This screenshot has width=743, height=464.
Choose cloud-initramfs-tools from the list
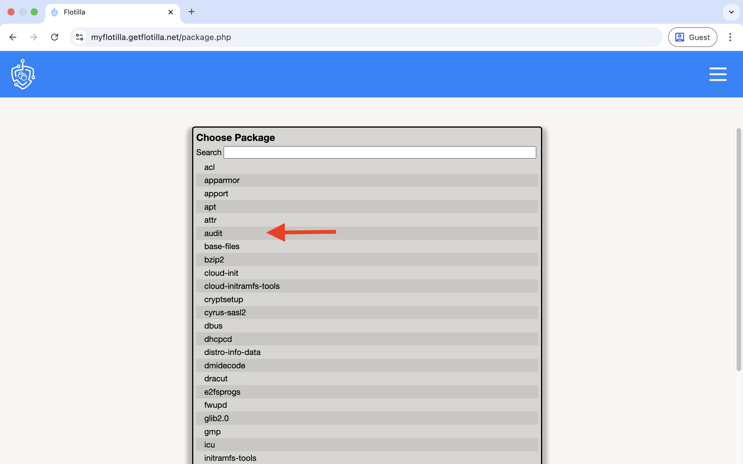242,286
